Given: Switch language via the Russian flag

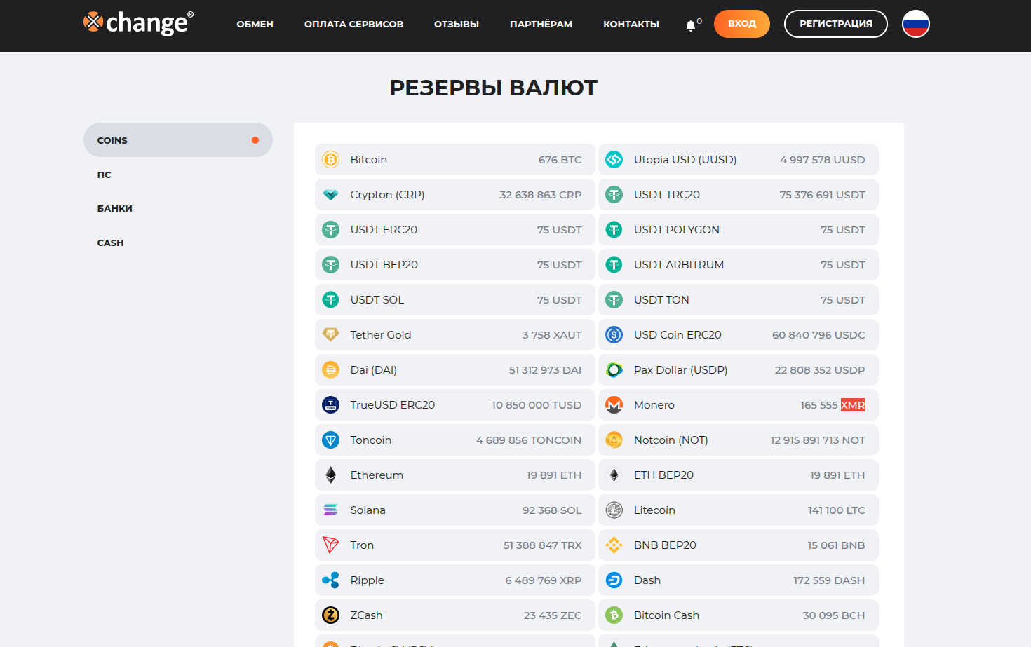Looking at the screenshot, I should (915, 24).
